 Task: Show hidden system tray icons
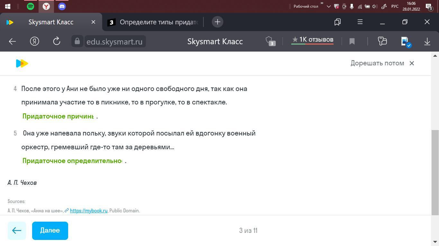[328, 6]
